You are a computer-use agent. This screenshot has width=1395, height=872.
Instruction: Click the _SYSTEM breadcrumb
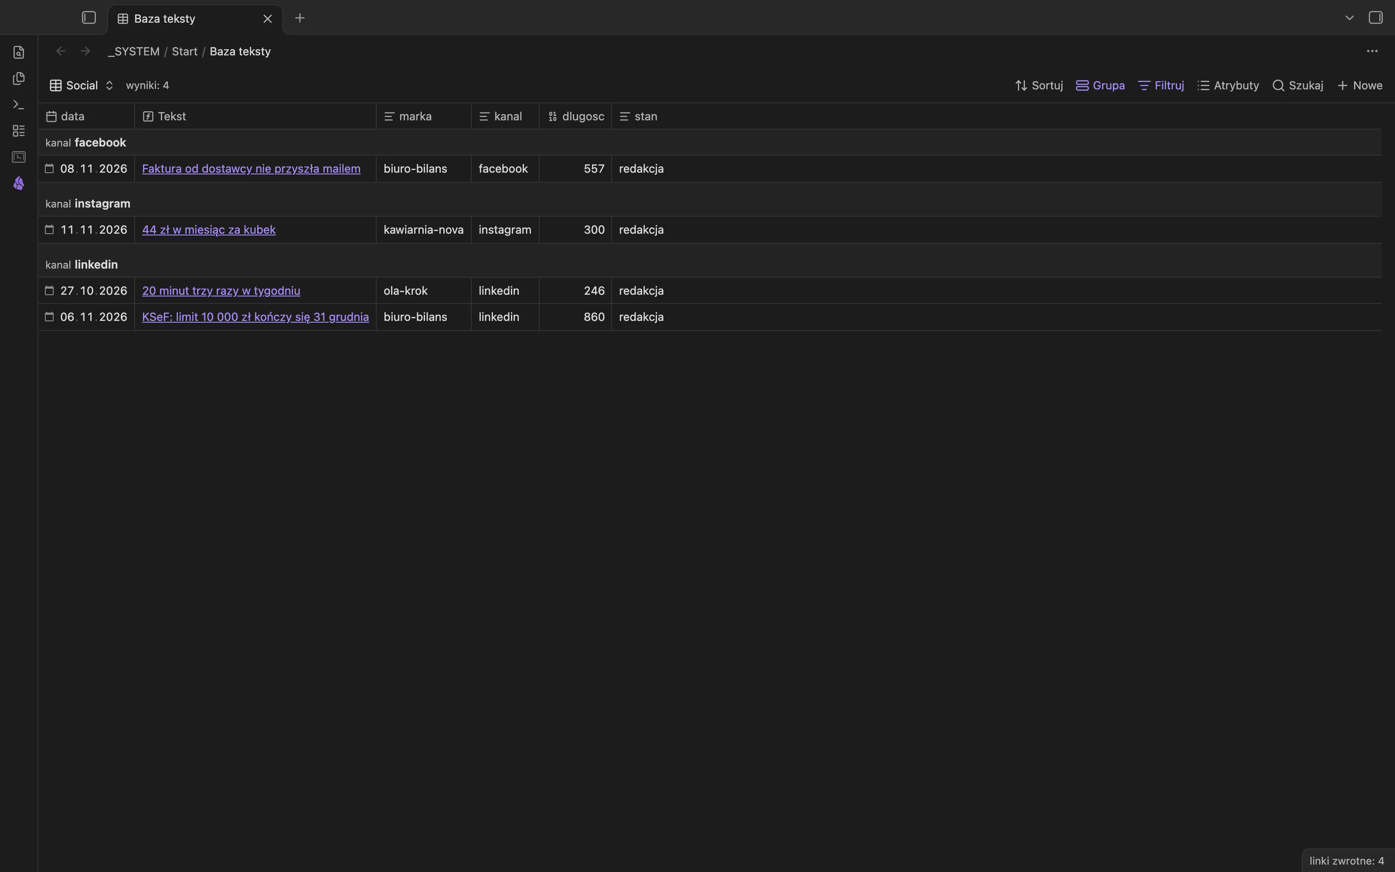pos(134,51)
